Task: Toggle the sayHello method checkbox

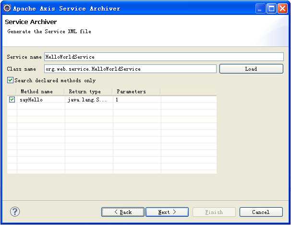Action: pyautogui.click(x=12, y=100)
